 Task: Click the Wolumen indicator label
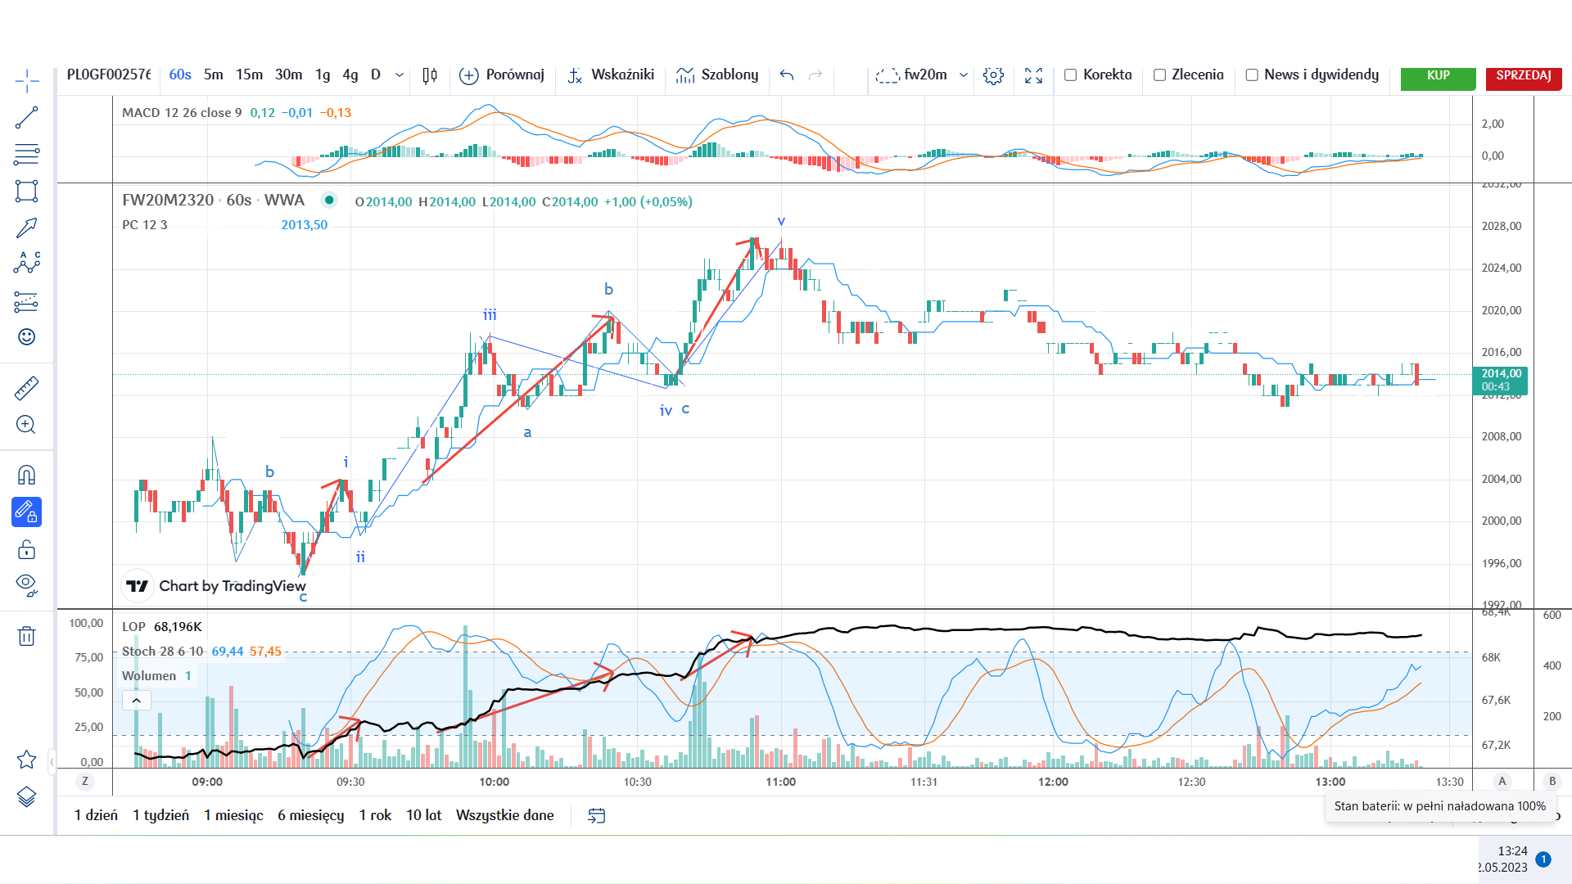tap(149, 676)
